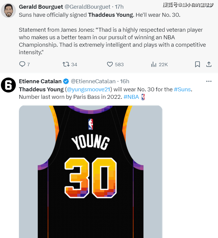Share Gerald Bourguet's tweet

[x=209, y=64]
